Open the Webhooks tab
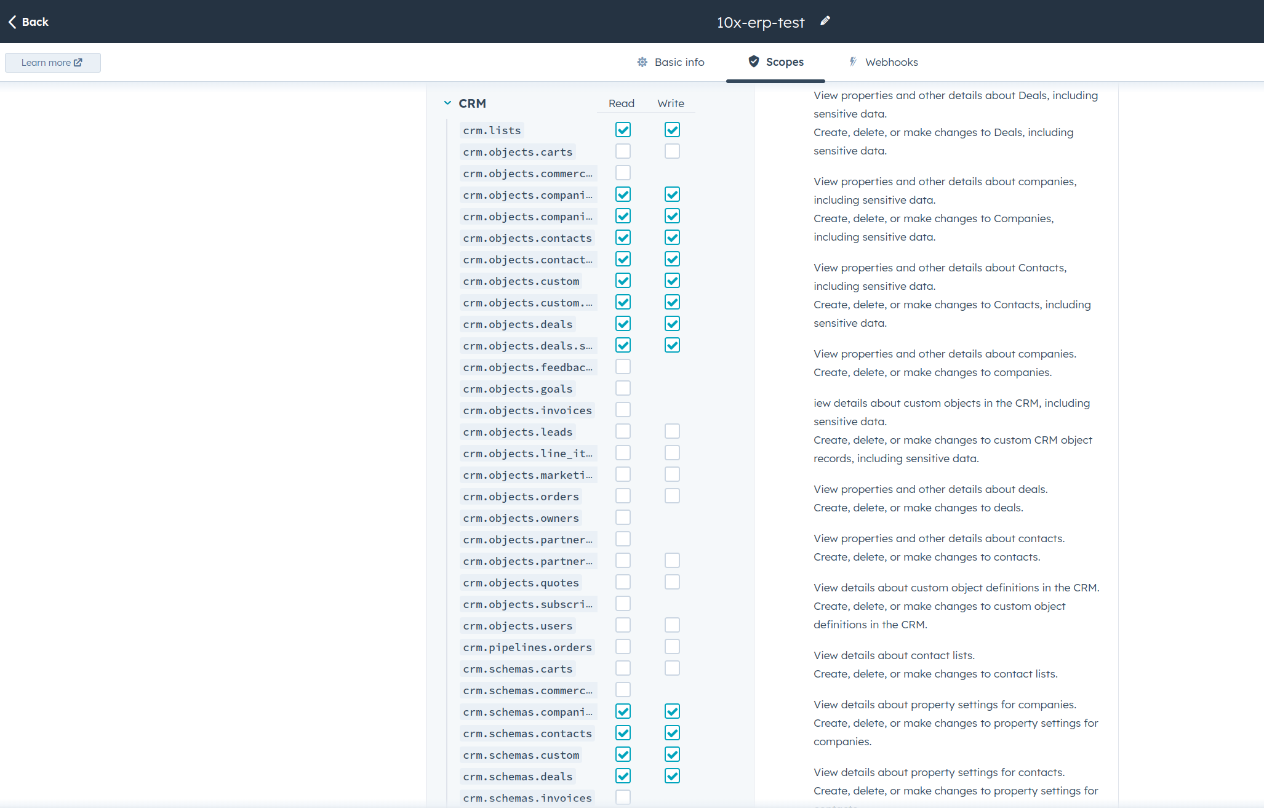 click(x=890, y=62)
